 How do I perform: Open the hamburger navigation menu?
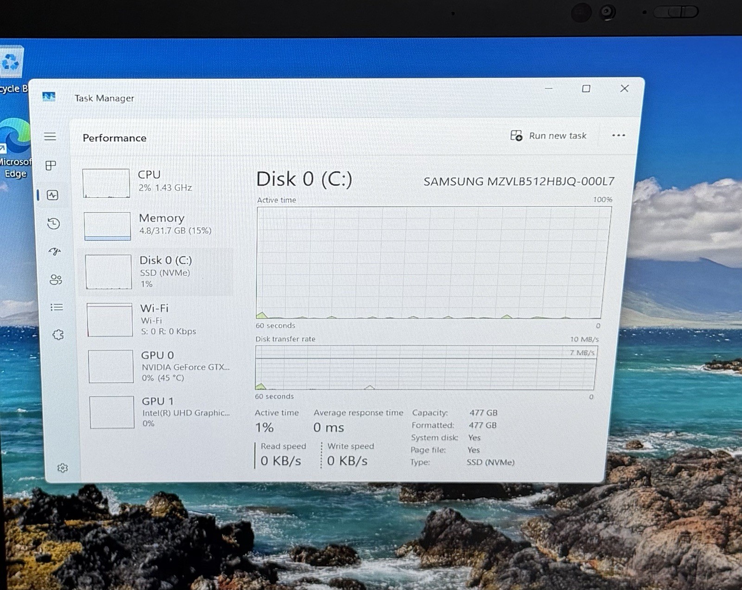[x=50, y=136]
